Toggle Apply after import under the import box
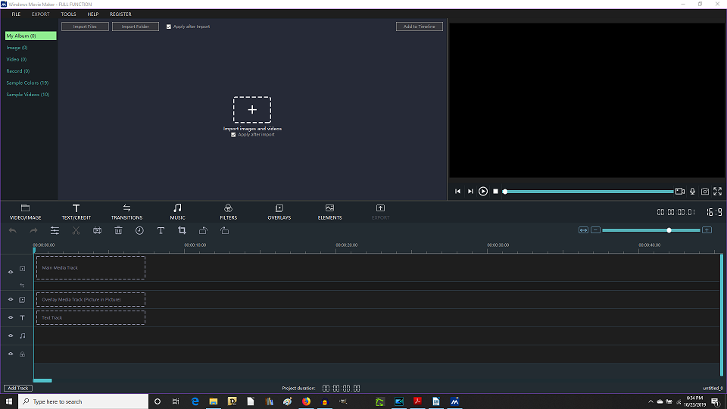Viewport: 727px width, 409px height. pos(233,135)
